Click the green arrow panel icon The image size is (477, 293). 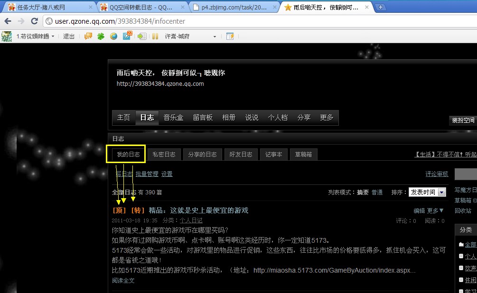142,37
